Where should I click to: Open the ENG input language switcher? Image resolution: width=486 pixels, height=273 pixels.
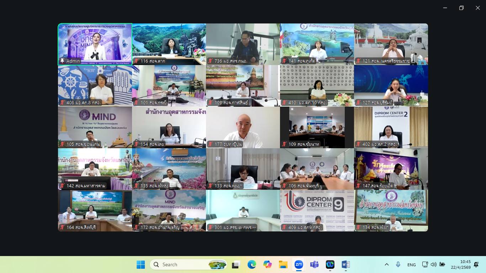(411, 264)
